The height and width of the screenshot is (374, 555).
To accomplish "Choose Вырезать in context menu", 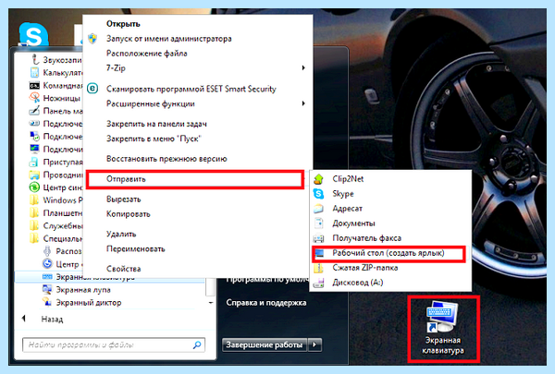I will point(124,199).
